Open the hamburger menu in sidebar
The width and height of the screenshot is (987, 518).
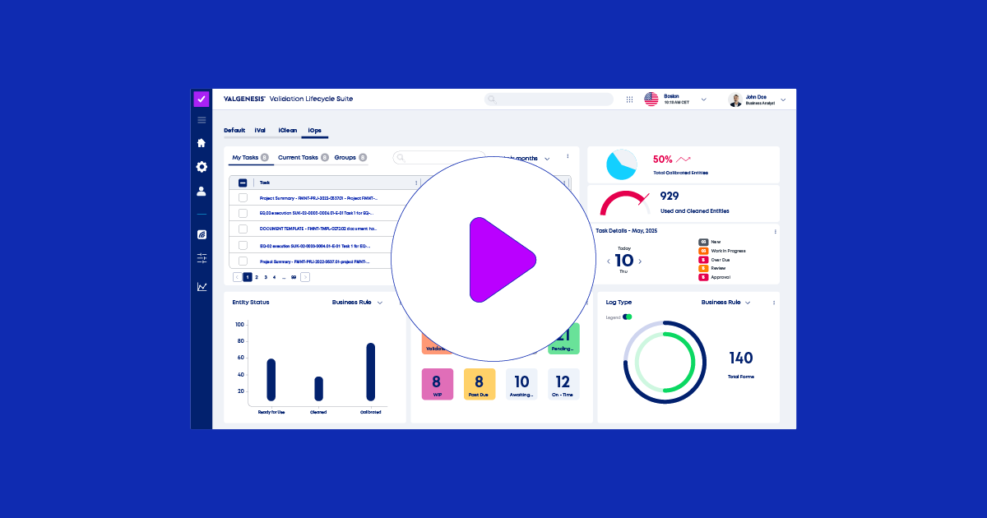pos(202,120)
